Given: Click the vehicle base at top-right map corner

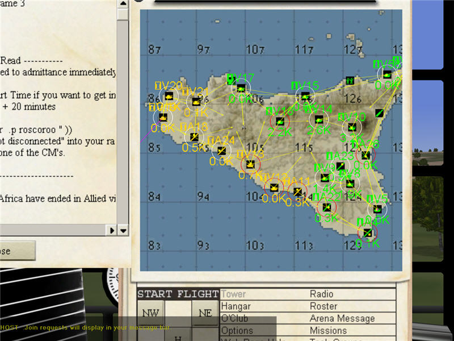Looking at the screenshot, I should pos(387,74).
